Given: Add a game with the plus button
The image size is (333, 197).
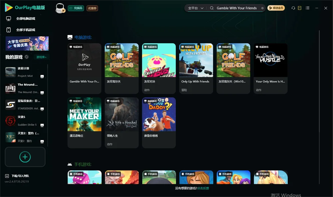Looking at the screenshot, I should [x=25, y=157].
